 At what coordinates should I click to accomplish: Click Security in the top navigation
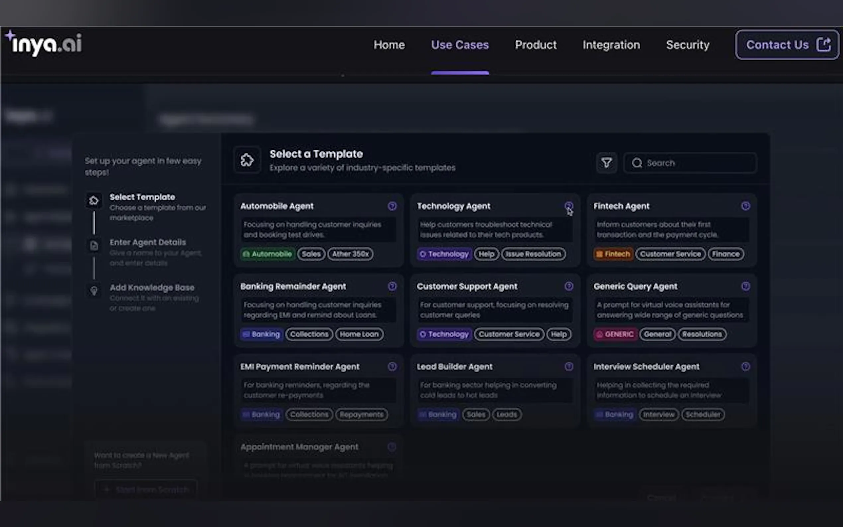click(687, 45)
